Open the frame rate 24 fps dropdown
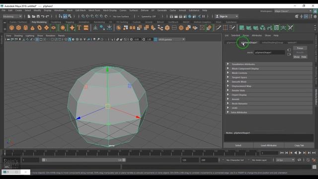Viewport: 318px width, 179px height. click(x=285, y=160)
